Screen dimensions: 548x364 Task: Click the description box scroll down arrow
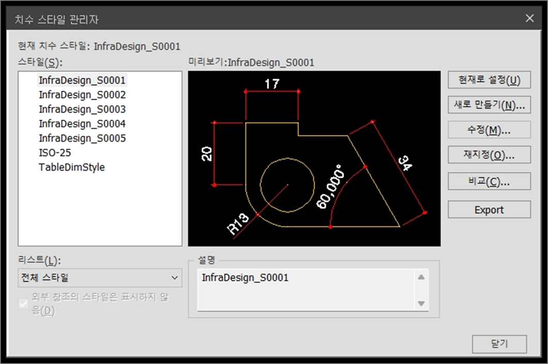(421, 303)
